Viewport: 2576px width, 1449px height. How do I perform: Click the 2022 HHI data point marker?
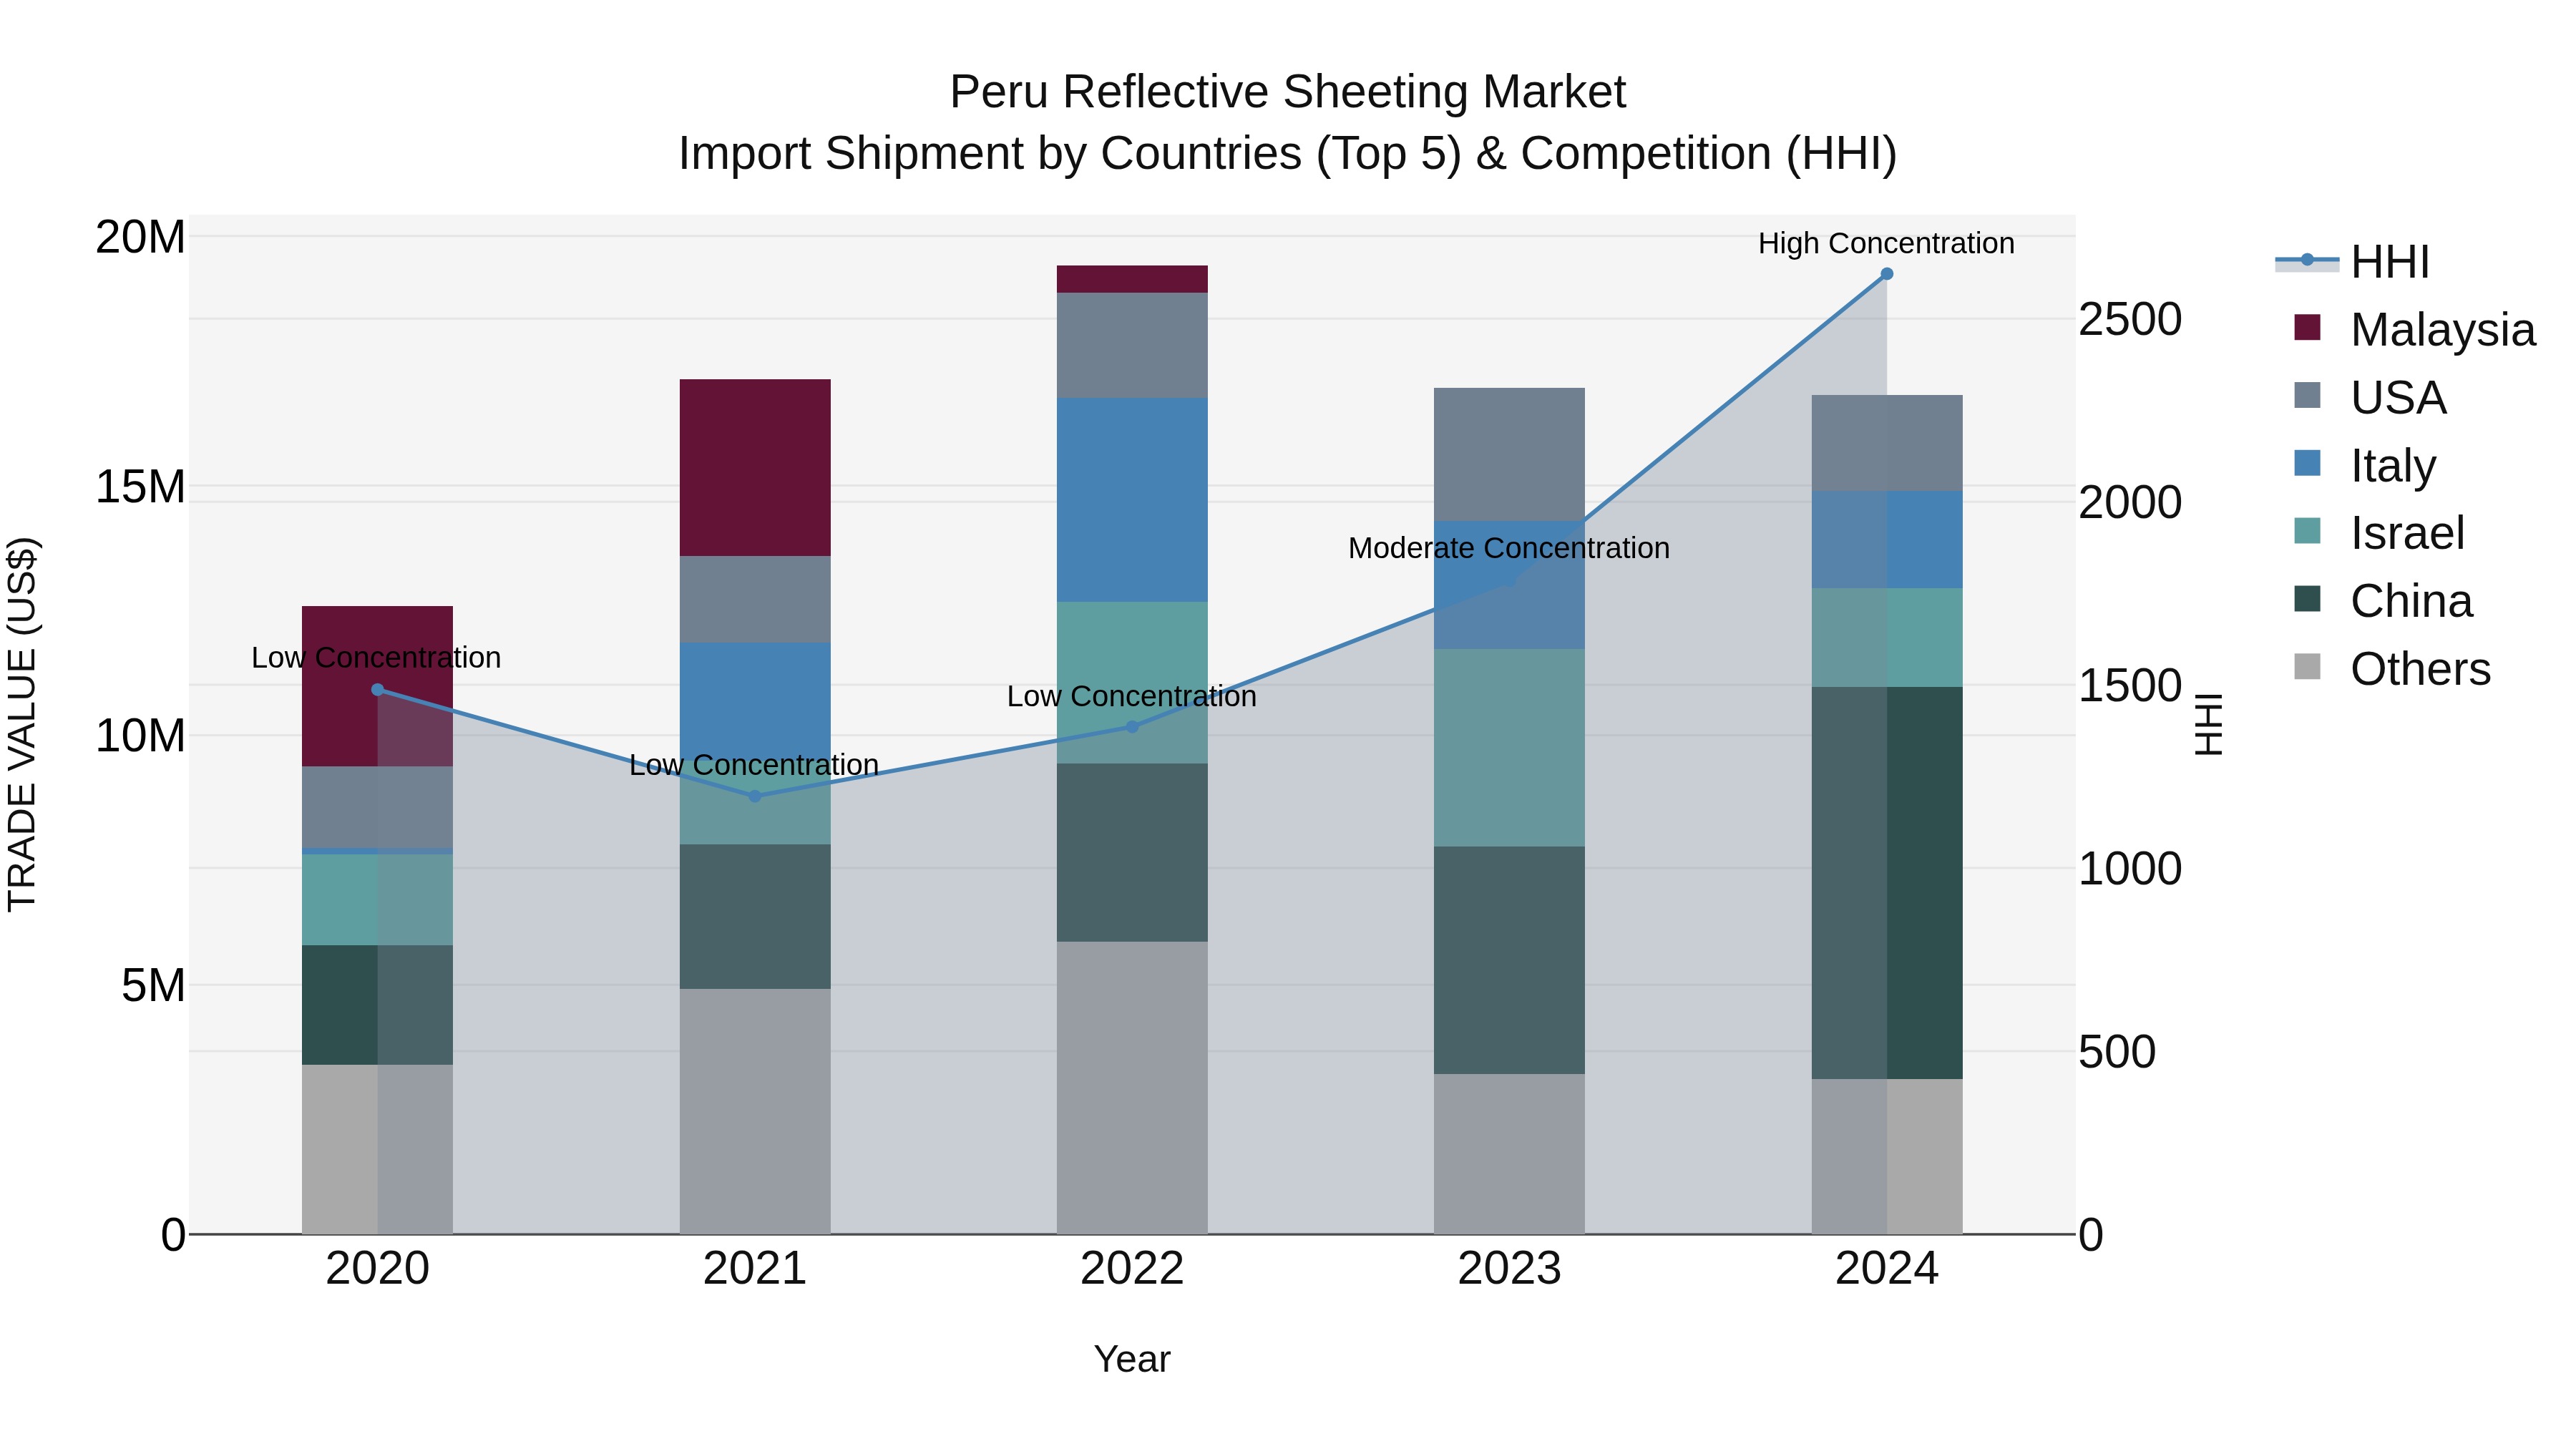[x=1132, y=727]
